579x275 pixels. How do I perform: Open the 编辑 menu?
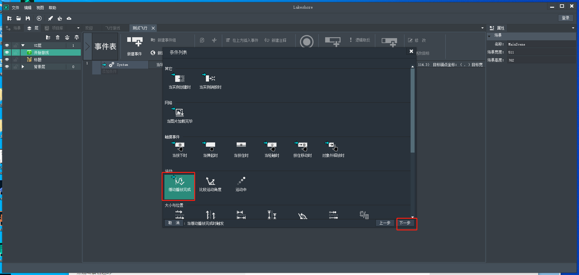[x=28, y=8]
